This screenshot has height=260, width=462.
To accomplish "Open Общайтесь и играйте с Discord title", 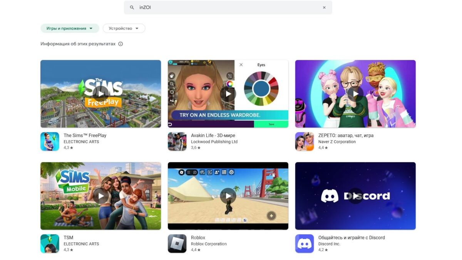I will coord(352,238).
